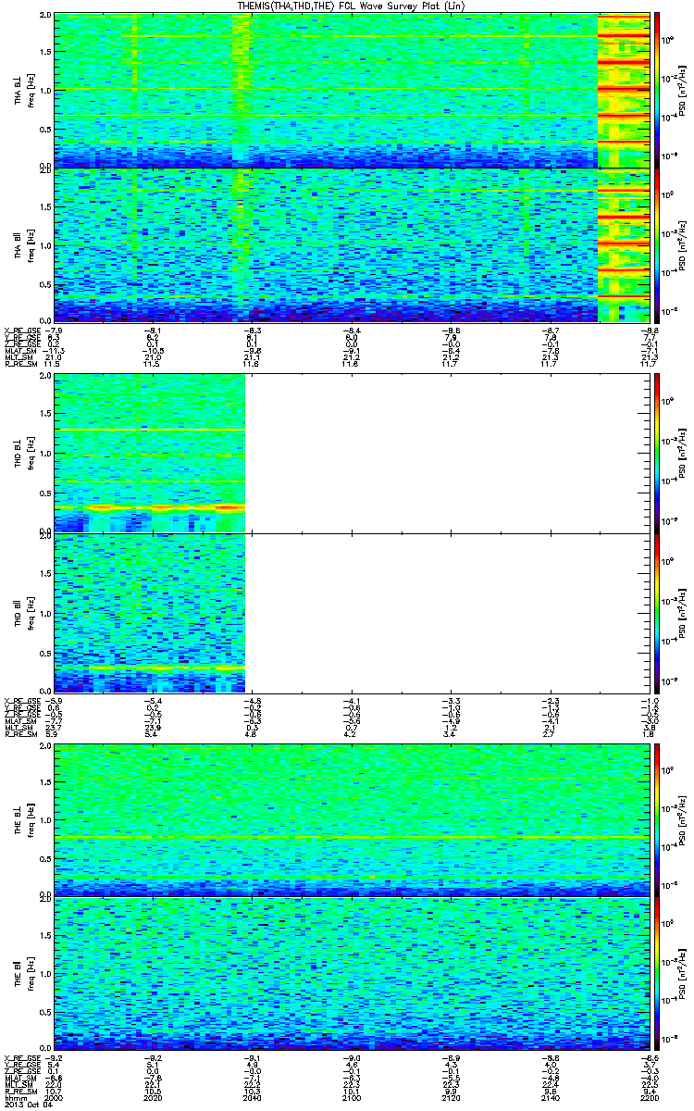
Task: Click the 'PSD [nT²/Hz]' label beside THA BL
Action: (x=683, y=90)
